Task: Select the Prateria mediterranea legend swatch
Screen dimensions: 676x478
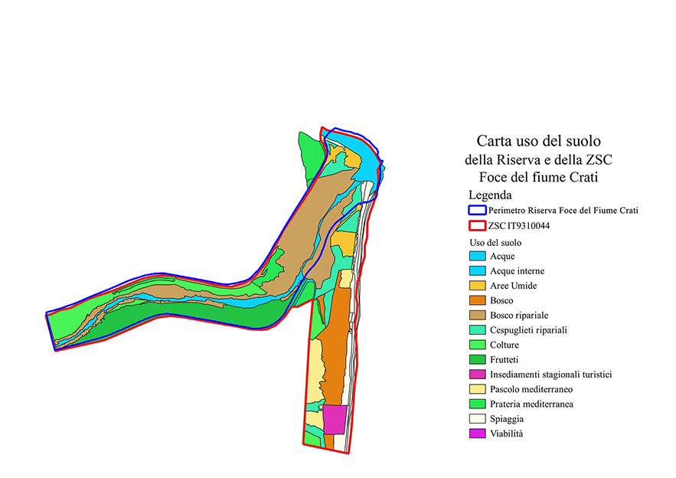Action: pyautogui.click(x=477, y=404)
